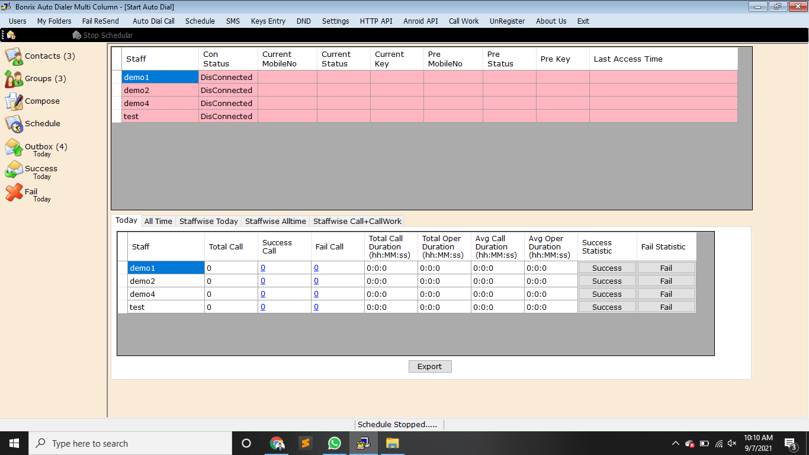Open Sublime Text from the taskbar
The height and width of the screenshot is (455, 809).
[306, 443]
